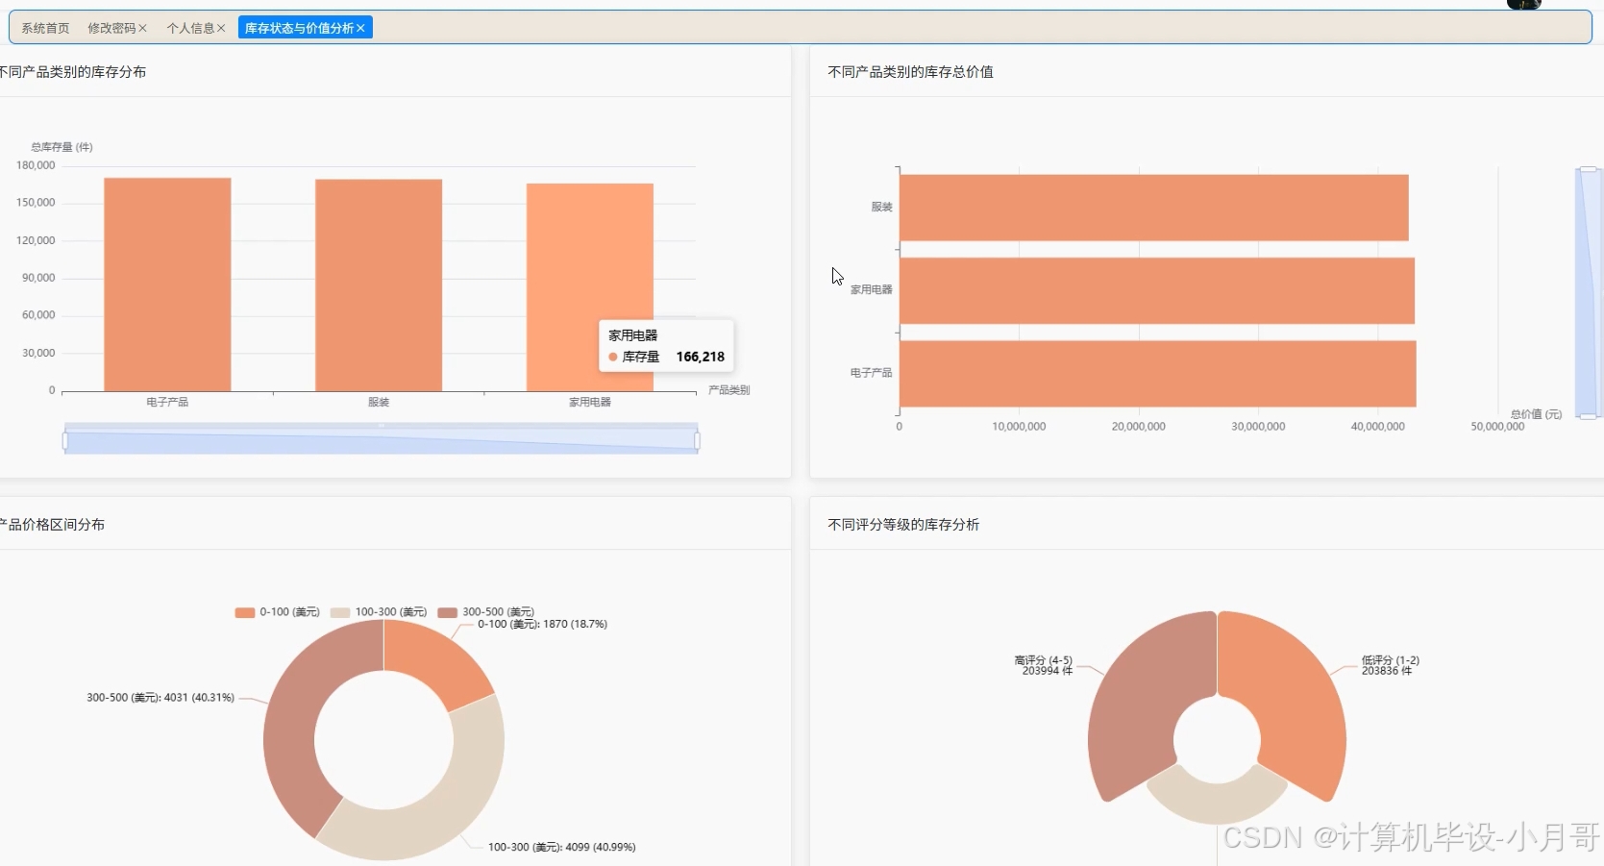This screenshot has height=866, width=1604.
Task: Toggle the 300-500 (美元) legend item
Action: 485,612
